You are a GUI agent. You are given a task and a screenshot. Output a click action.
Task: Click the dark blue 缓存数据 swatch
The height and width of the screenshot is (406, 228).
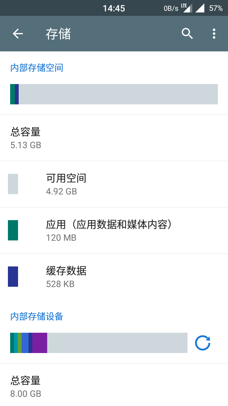pos(13,277)
